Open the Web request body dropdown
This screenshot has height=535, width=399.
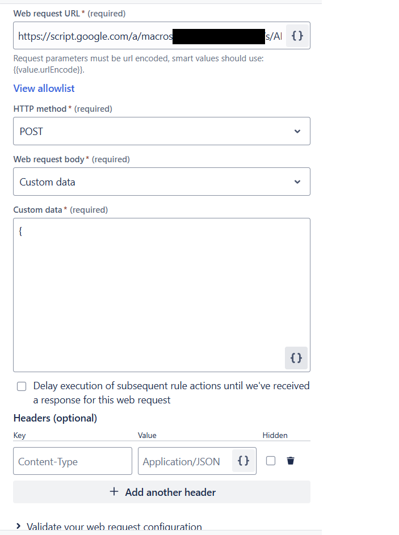pos(162,182)
